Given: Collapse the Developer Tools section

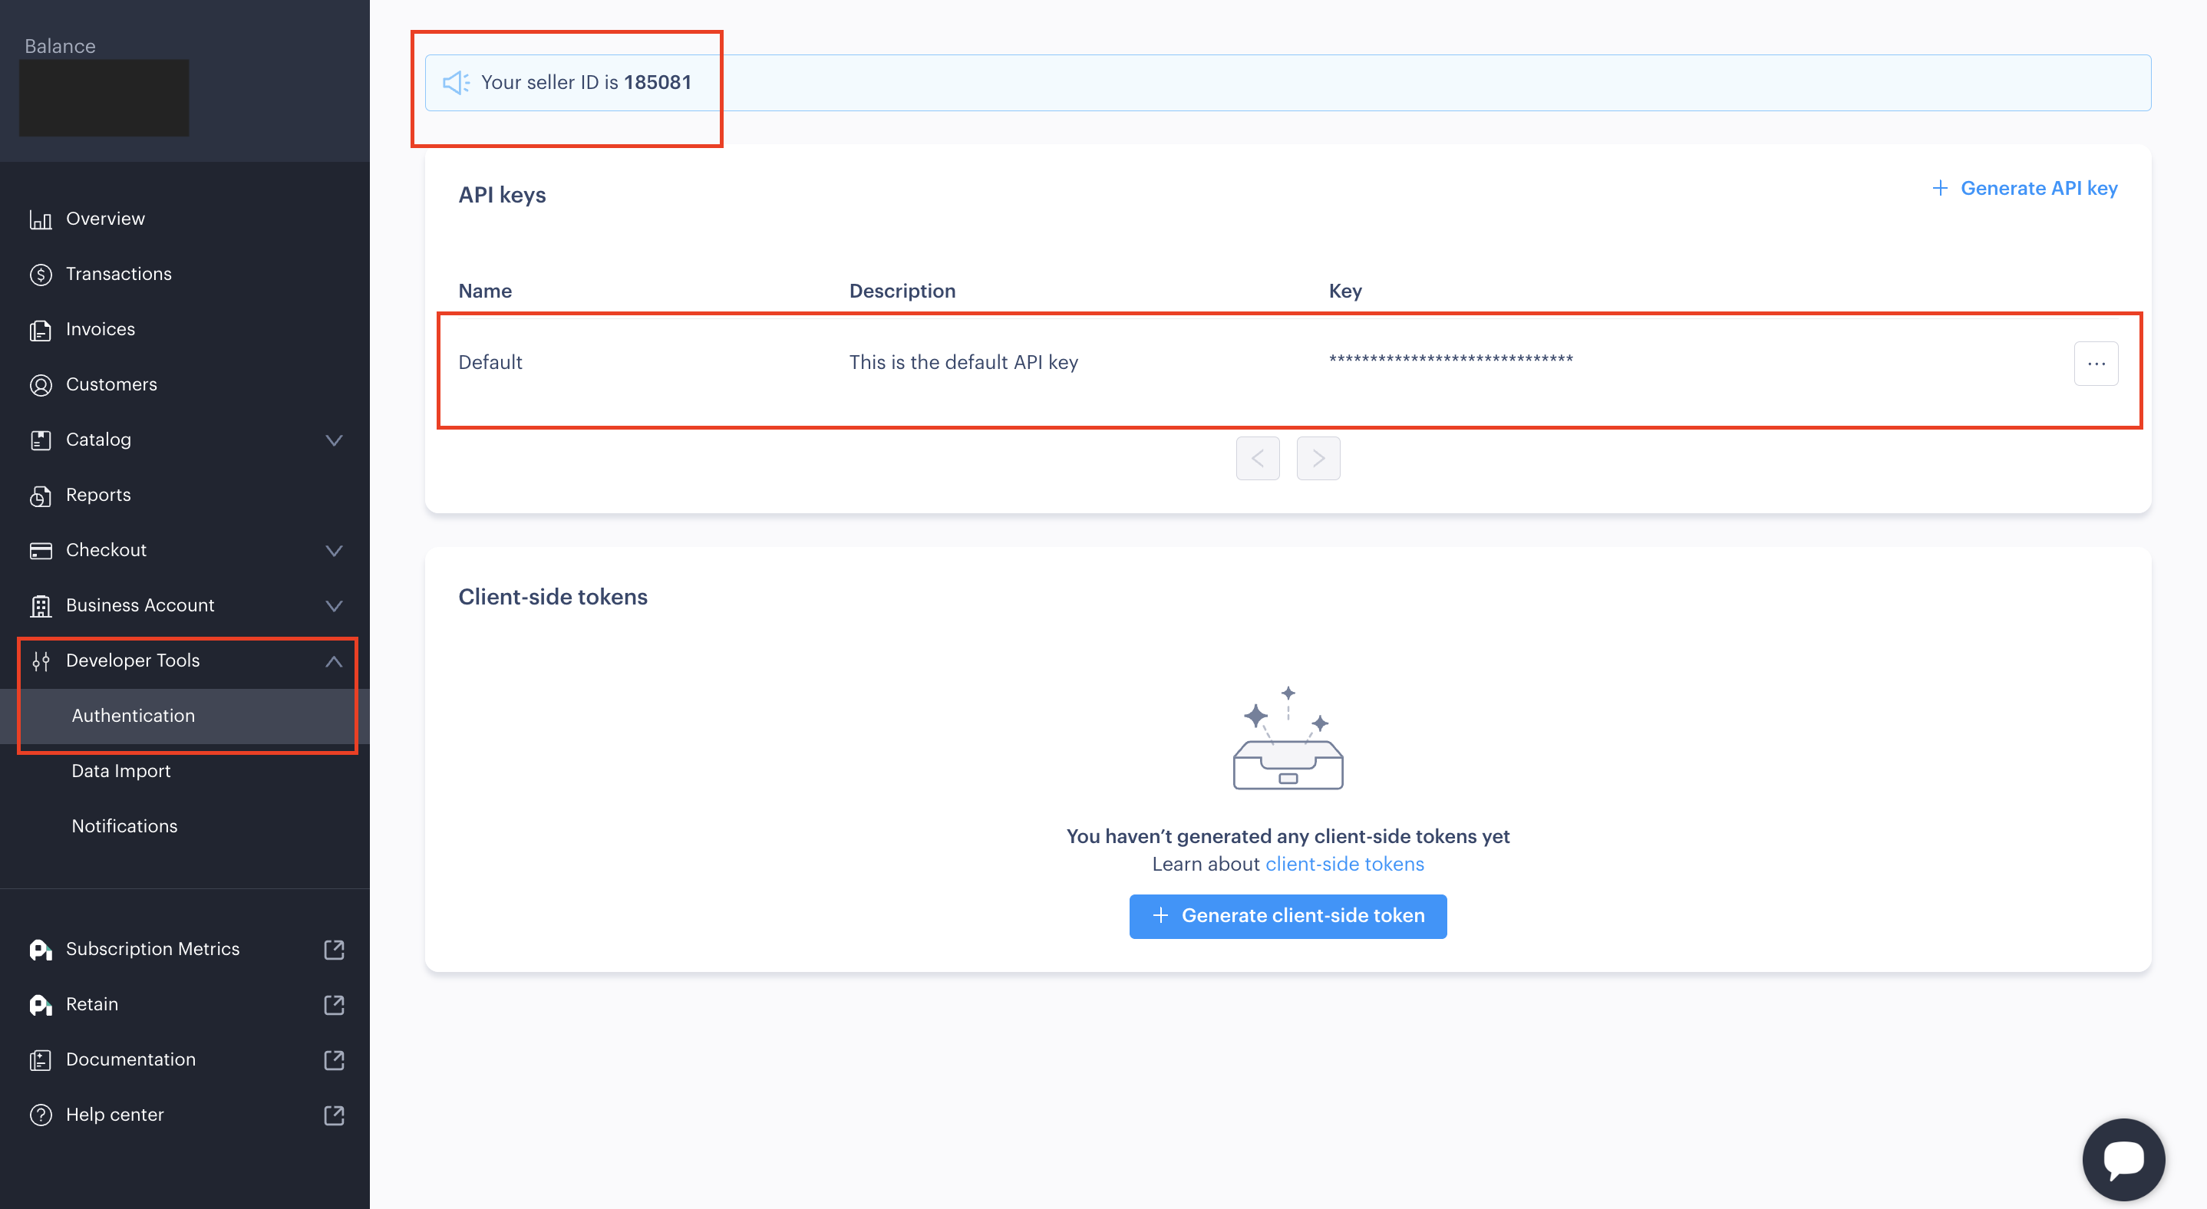Looking at the screenshot, I should click(x=334, y=661).
